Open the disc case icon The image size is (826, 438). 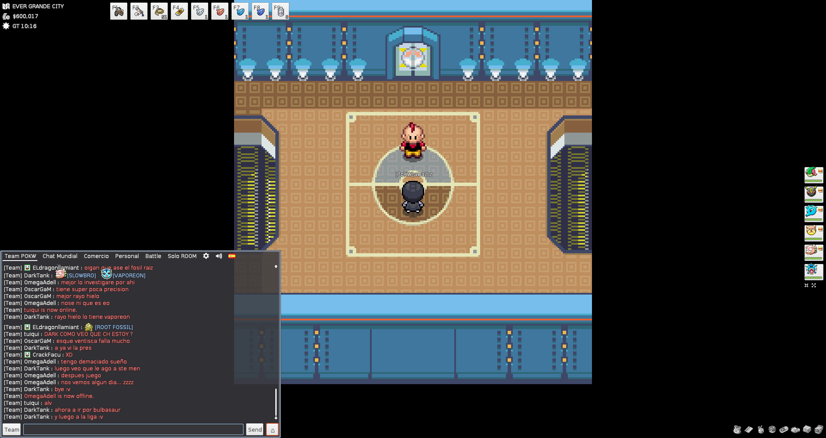[x=795, y=429]
